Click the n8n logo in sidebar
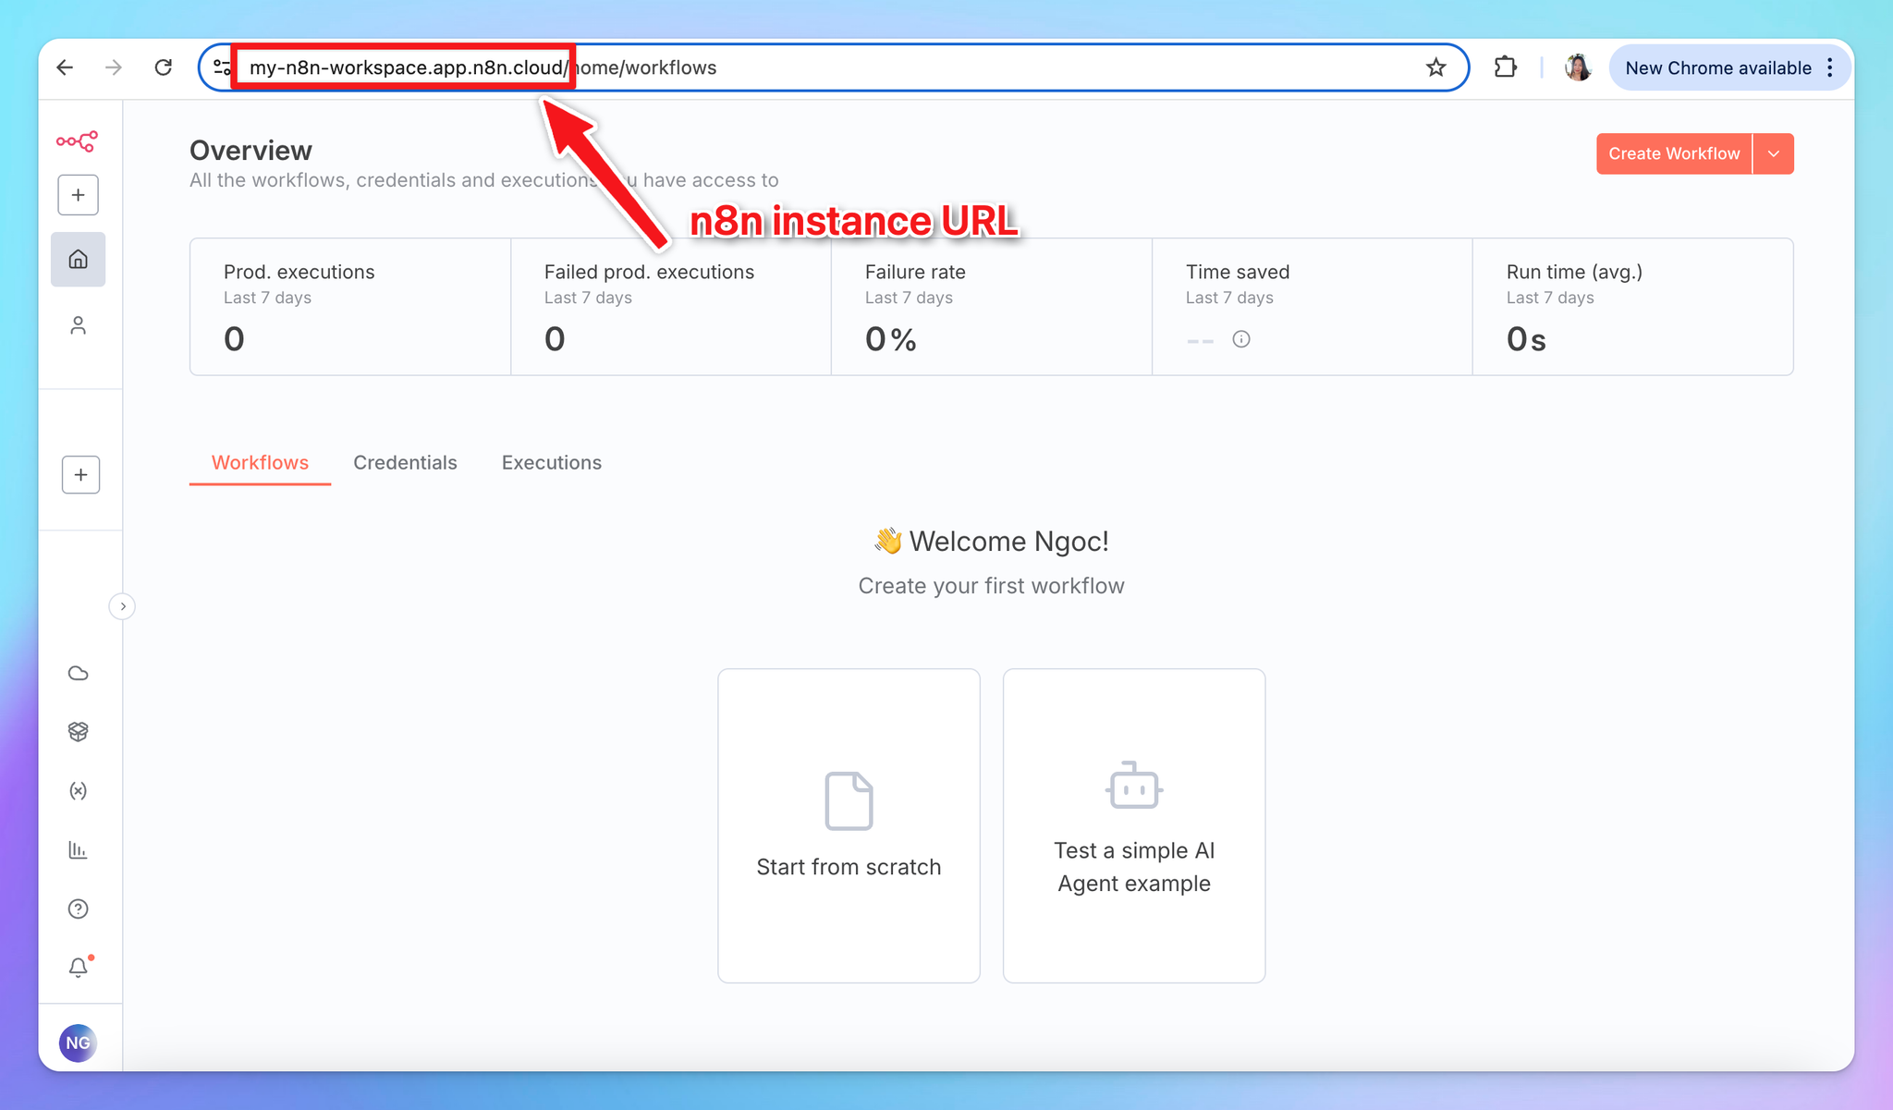 click(x=77, y=141)
